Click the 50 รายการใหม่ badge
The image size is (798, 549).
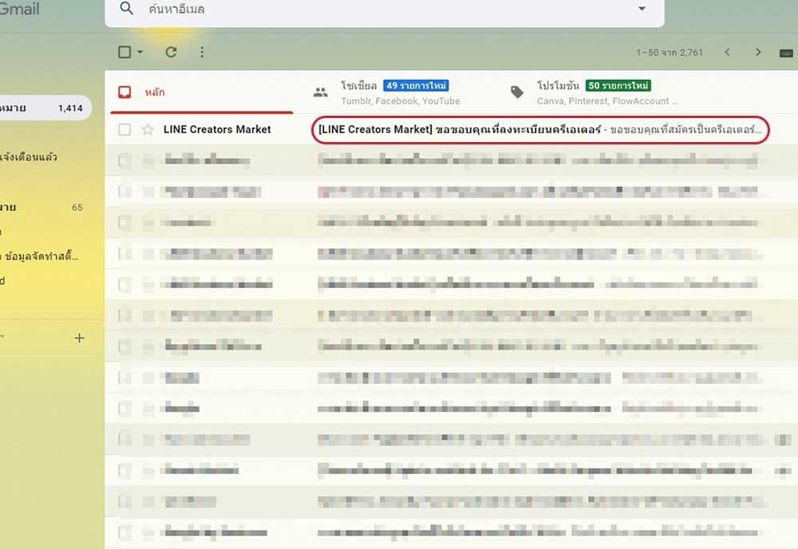618,85
